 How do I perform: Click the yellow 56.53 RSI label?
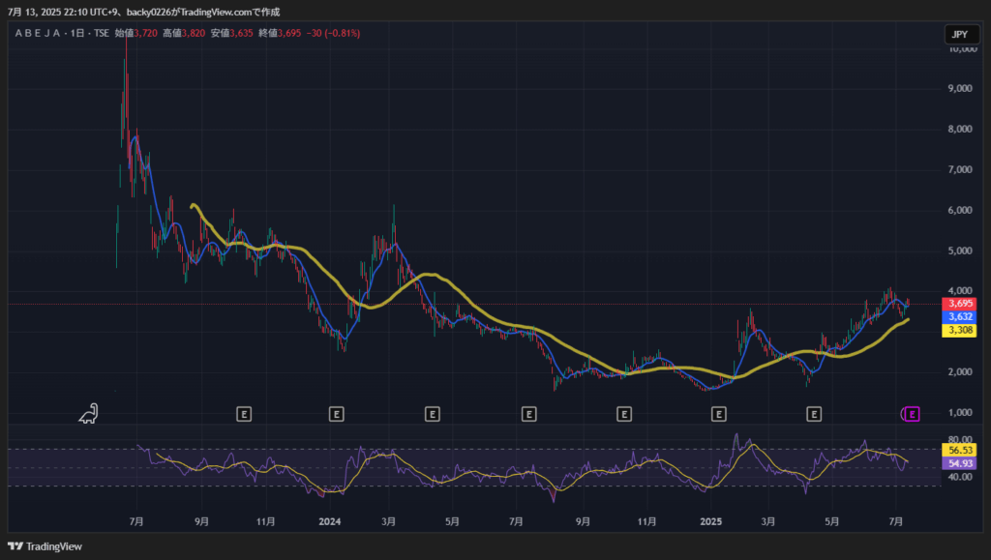(x=959, y=450)
